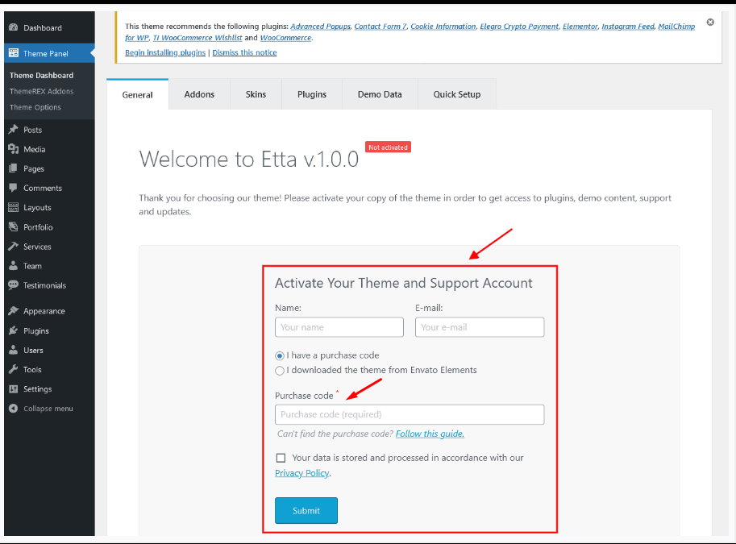Click the Portfolio icon in sidebar
Image resolution: width=736 pixels, height=544 pixels.
[13, 227]
